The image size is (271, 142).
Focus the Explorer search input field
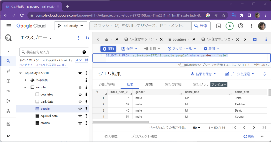point(54,52)
